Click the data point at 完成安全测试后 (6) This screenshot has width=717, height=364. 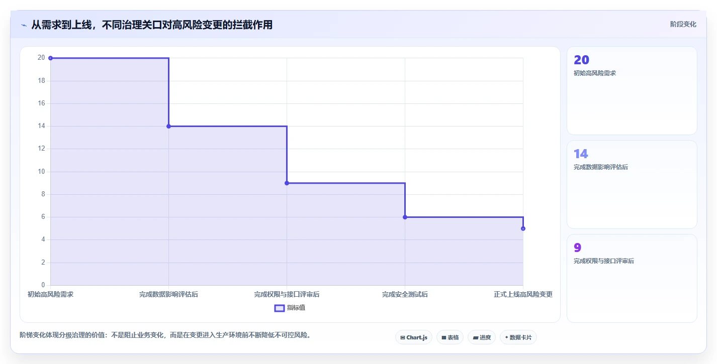point(405,217)
